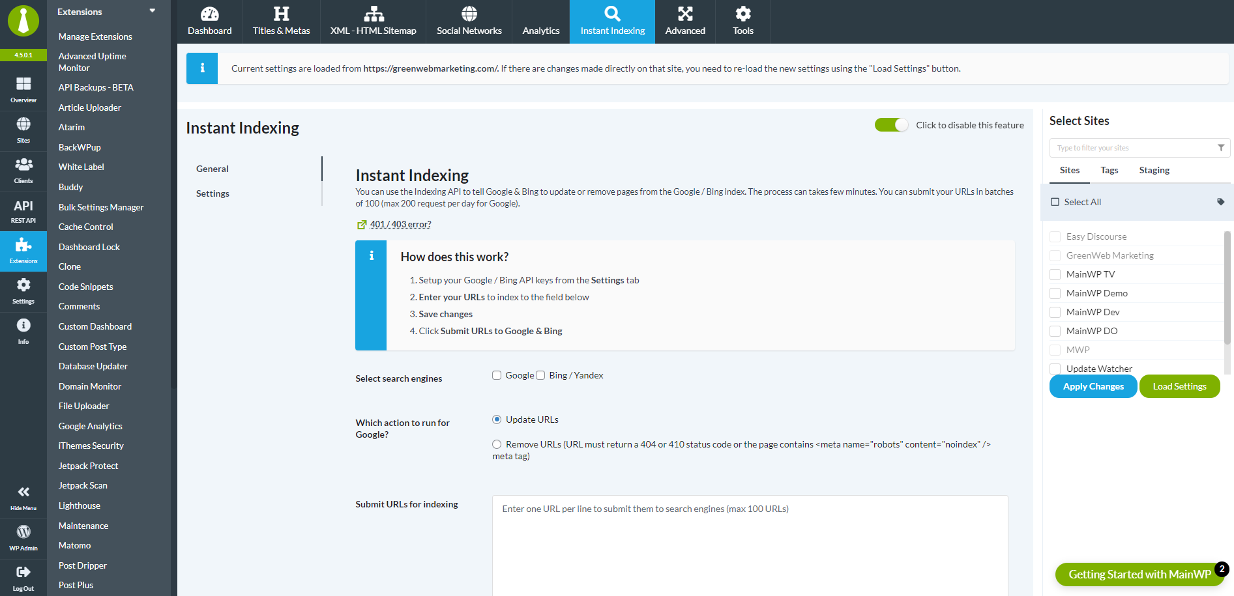
Task: Check the Google search engine checkbox
Action: coord(497,375)
